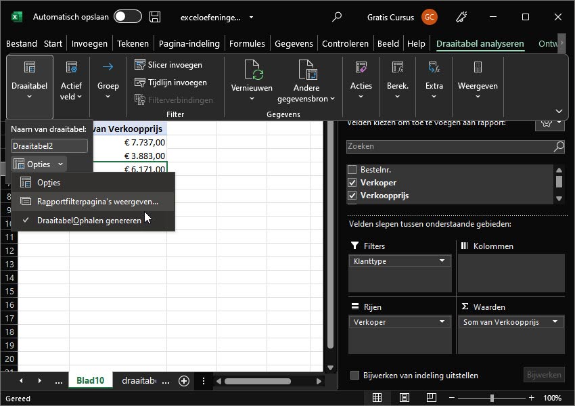Switch to Page Break Preview
Screen dimensions: 575x406
tap(432, 398)
